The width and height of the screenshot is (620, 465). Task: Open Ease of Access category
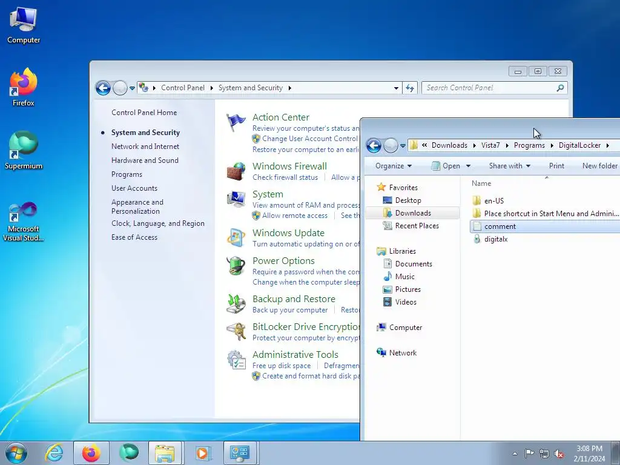[x=134, y=237]
